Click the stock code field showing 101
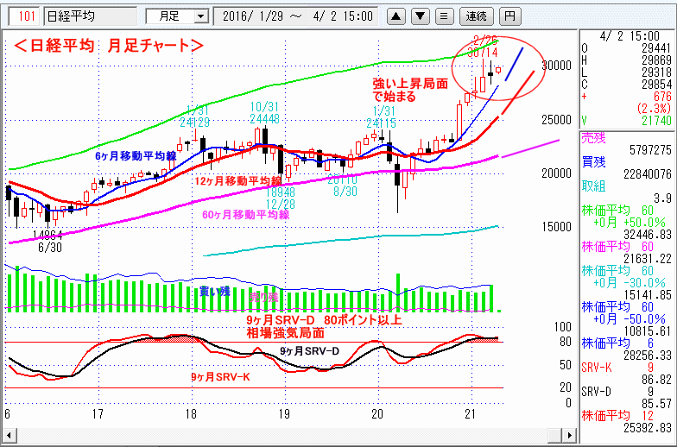This screenshot has width=677, height=447. click(25, 16)
